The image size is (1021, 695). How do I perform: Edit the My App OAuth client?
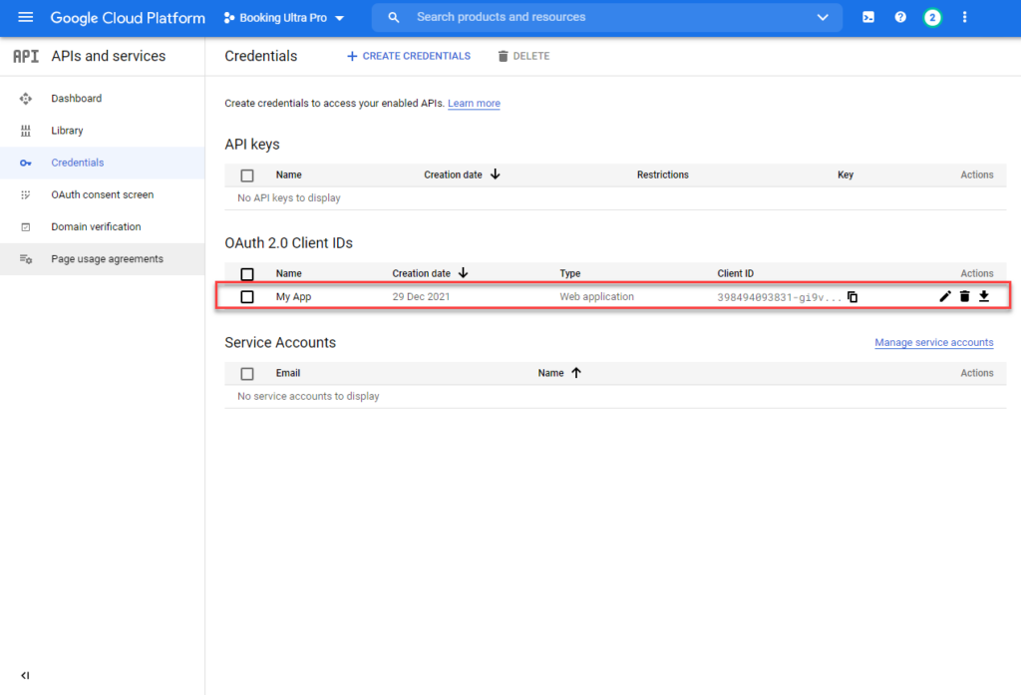(945, 296)
